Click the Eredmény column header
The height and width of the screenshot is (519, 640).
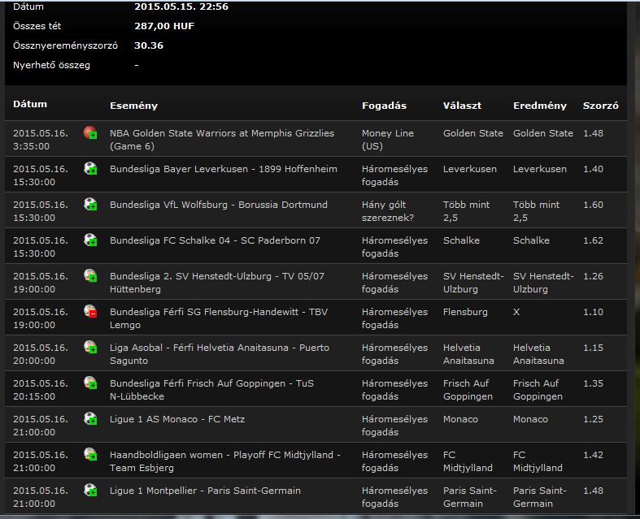540,106
